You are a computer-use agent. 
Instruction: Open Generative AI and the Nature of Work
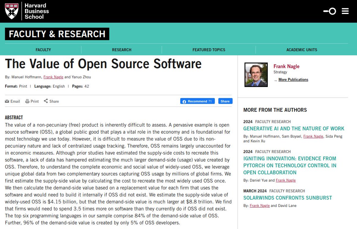coord(294,129)
